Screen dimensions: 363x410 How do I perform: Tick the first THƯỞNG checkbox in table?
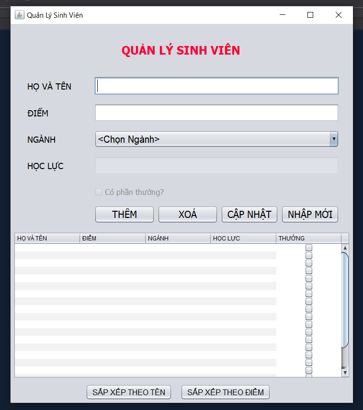(x=309, y=248)
